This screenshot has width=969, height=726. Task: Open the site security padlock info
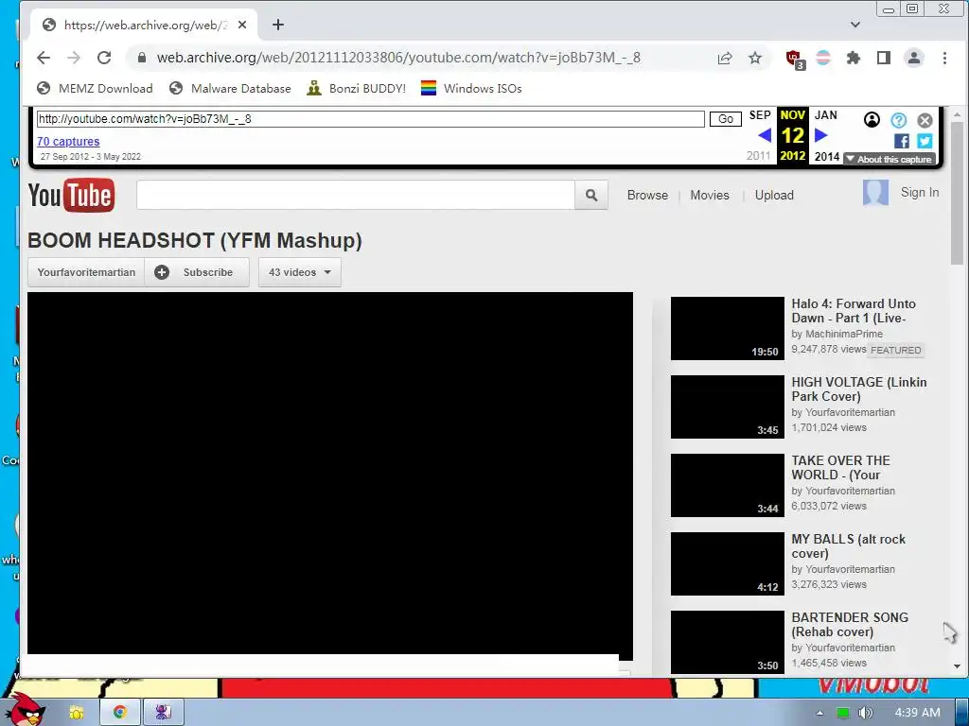[x=142, y=58]
